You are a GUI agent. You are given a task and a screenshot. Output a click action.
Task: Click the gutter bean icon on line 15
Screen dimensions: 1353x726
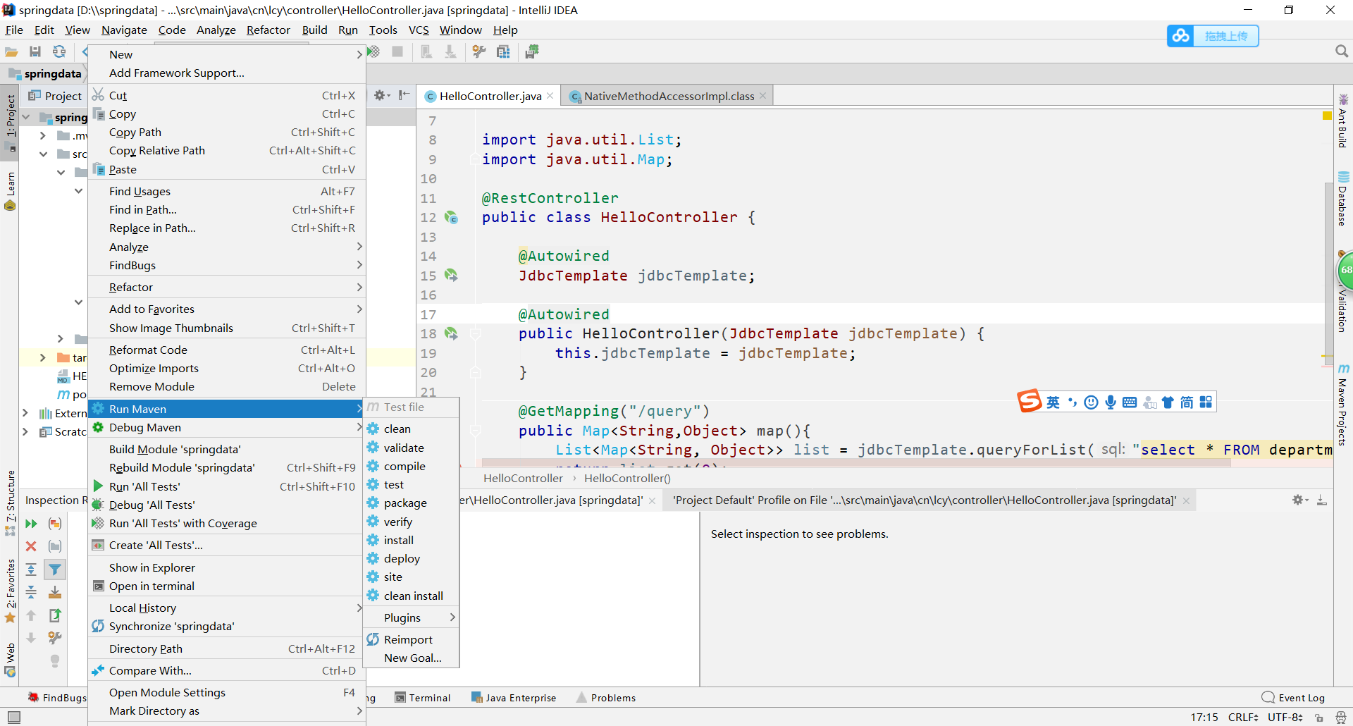[451, 276]
